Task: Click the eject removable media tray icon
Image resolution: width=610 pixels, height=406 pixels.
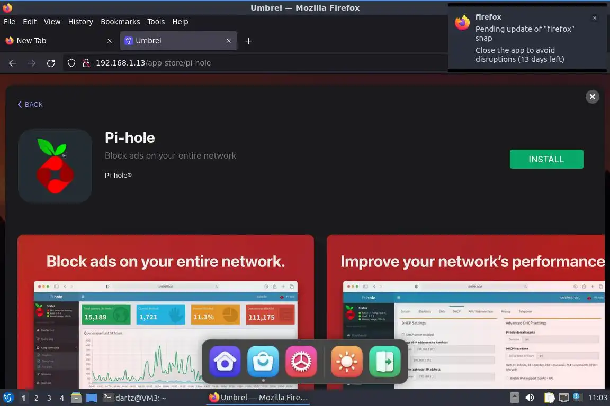Action: point(514,398)
